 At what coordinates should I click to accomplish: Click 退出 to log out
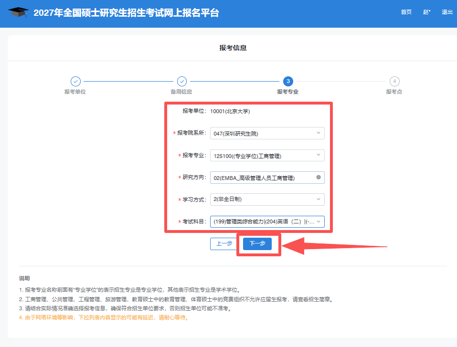click(x=447, y=12)
